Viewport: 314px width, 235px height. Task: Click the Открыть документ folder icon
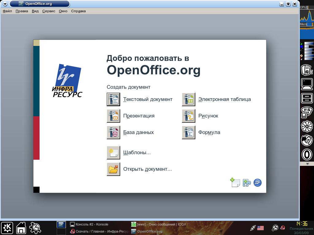coord(113,169)
